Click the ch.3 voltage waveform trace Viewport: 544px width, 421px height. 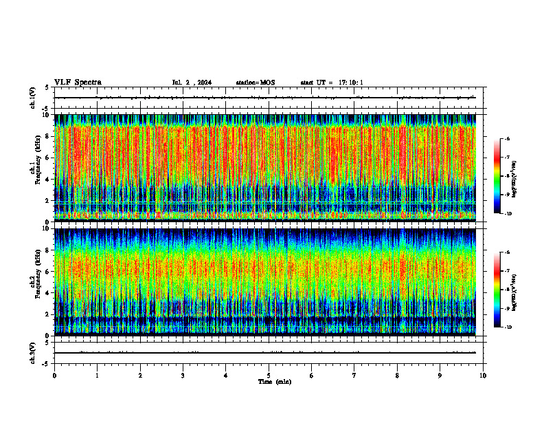click(x=265, y=353)
